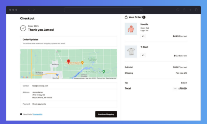Open the Hoodie product thumbnail
The width and height of the screenshot is (207, 124).
[131, 29]
